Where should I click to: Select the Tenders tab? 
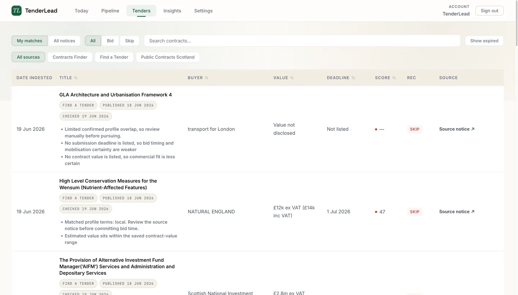[x=141, y=11]
